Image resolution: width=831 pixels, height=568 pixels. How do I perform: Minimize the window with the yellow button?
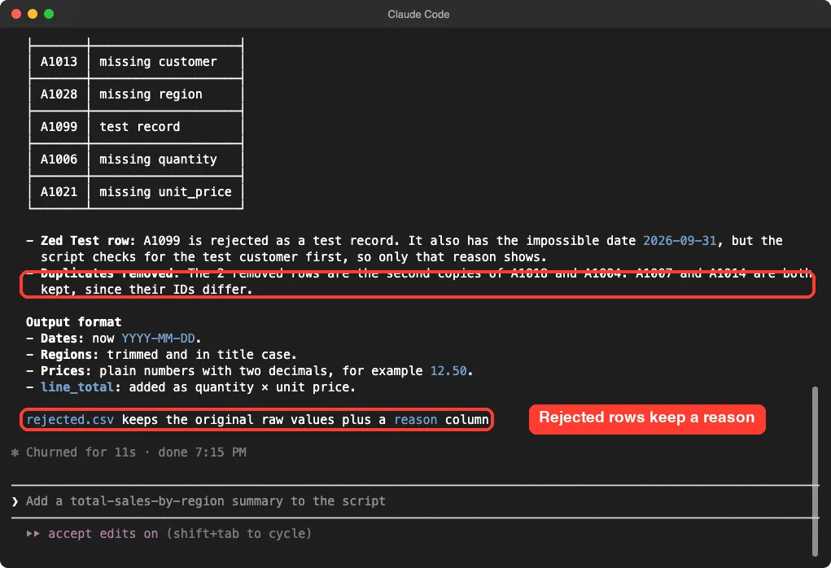click(x=33, y=15)
